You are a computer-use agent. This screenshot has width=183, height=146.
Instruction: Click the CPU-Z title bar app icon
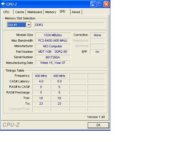coord(3,4)
